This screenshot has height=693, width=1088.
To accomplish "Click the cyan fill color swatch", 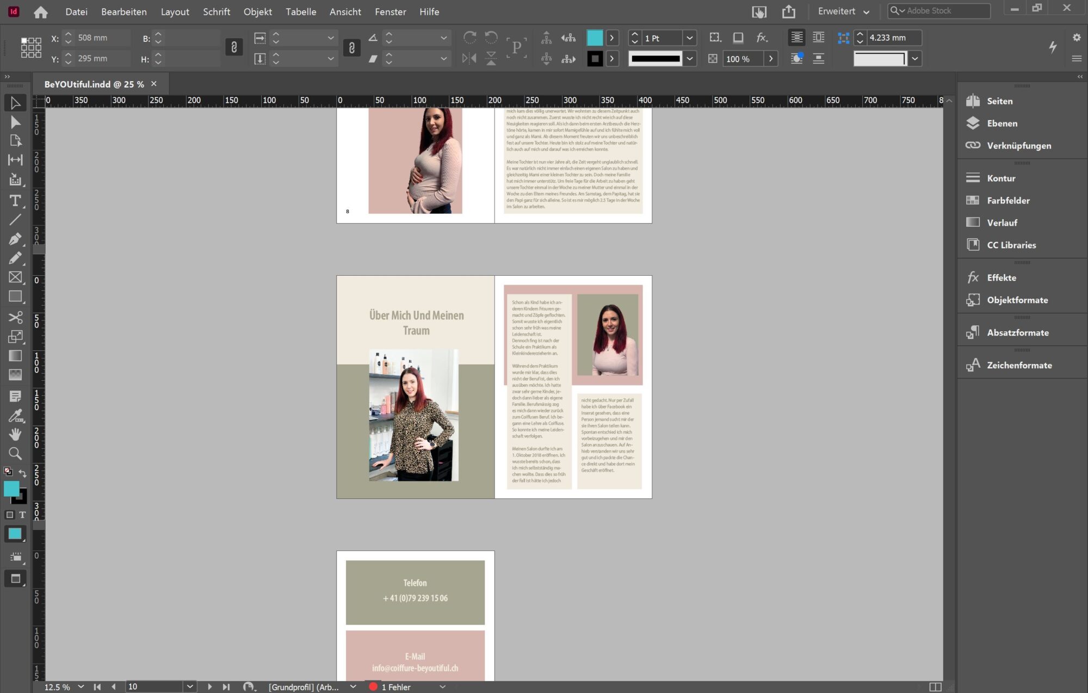I will tap(595, 38).
